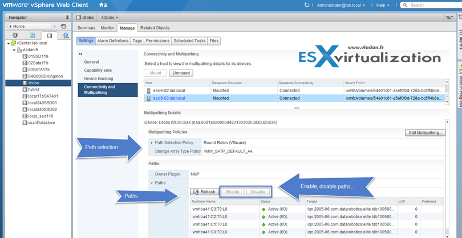This screenshot has width=462, height=238.
Task: Click the vCenter.lab.local server icon
Action: (x=14, y=43)
